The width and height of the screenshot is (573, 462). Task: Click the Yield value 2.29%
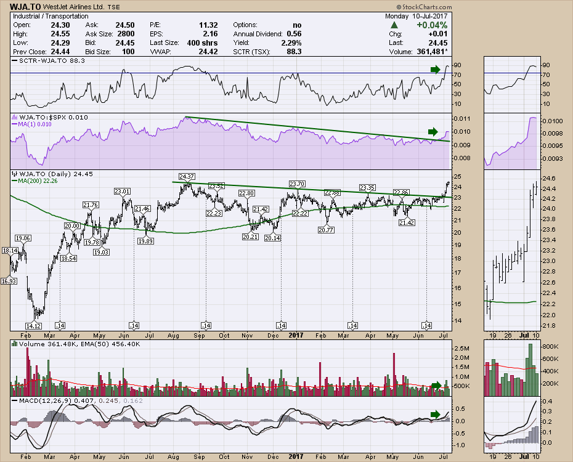tap(291, 43)
